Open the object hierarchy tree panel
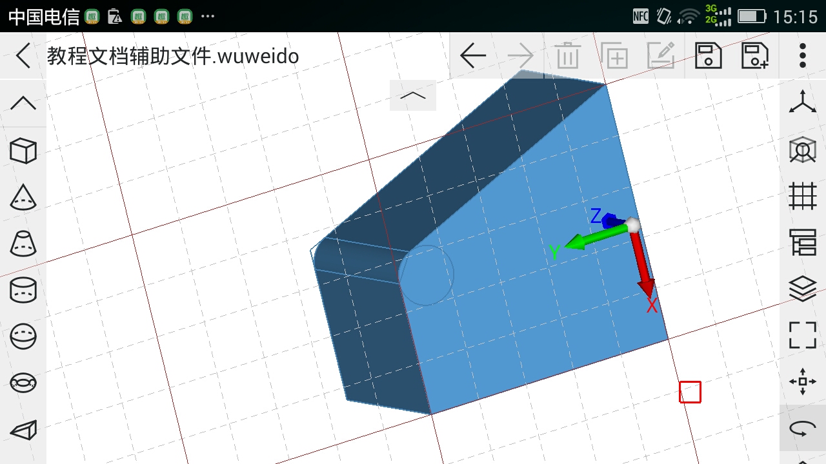Viewport: 826px width, 464px height. coord(803,242)
